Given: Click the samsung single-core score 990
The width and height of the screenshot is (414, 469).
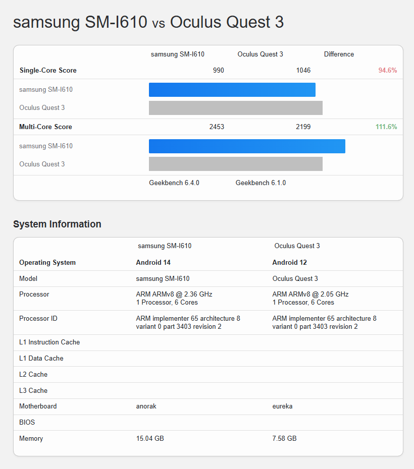Looking at the screenshot, I should pyautogui.click(x=219, y=70).
